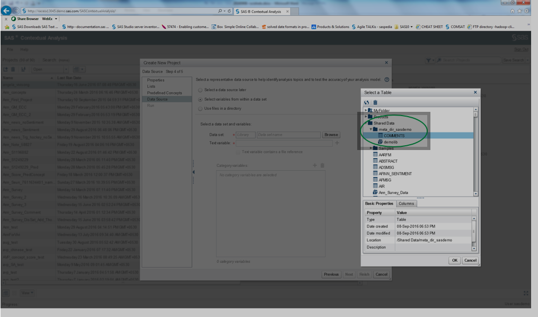
Task: Click the tree scrollbar down arrow in Select a Table
Action: [475, 194]
